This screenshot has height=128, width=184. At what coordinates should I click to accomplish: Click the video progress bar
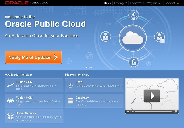point(153,112)
